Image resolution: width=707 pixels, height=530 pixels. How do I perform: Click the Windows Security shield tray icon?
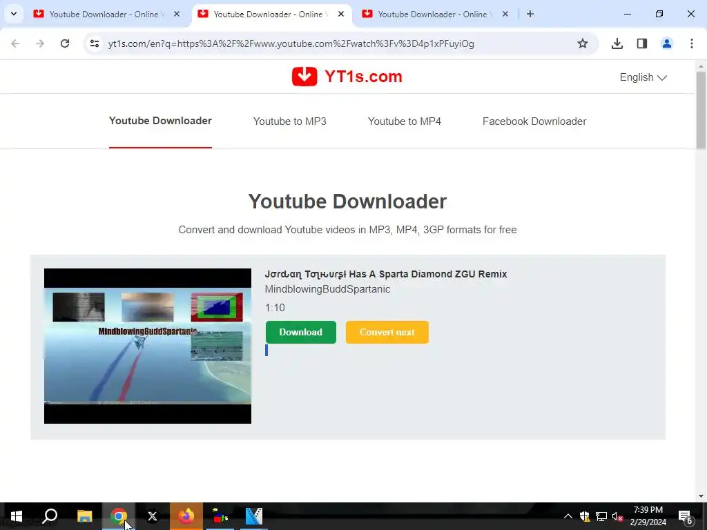[x=585, y=516]
